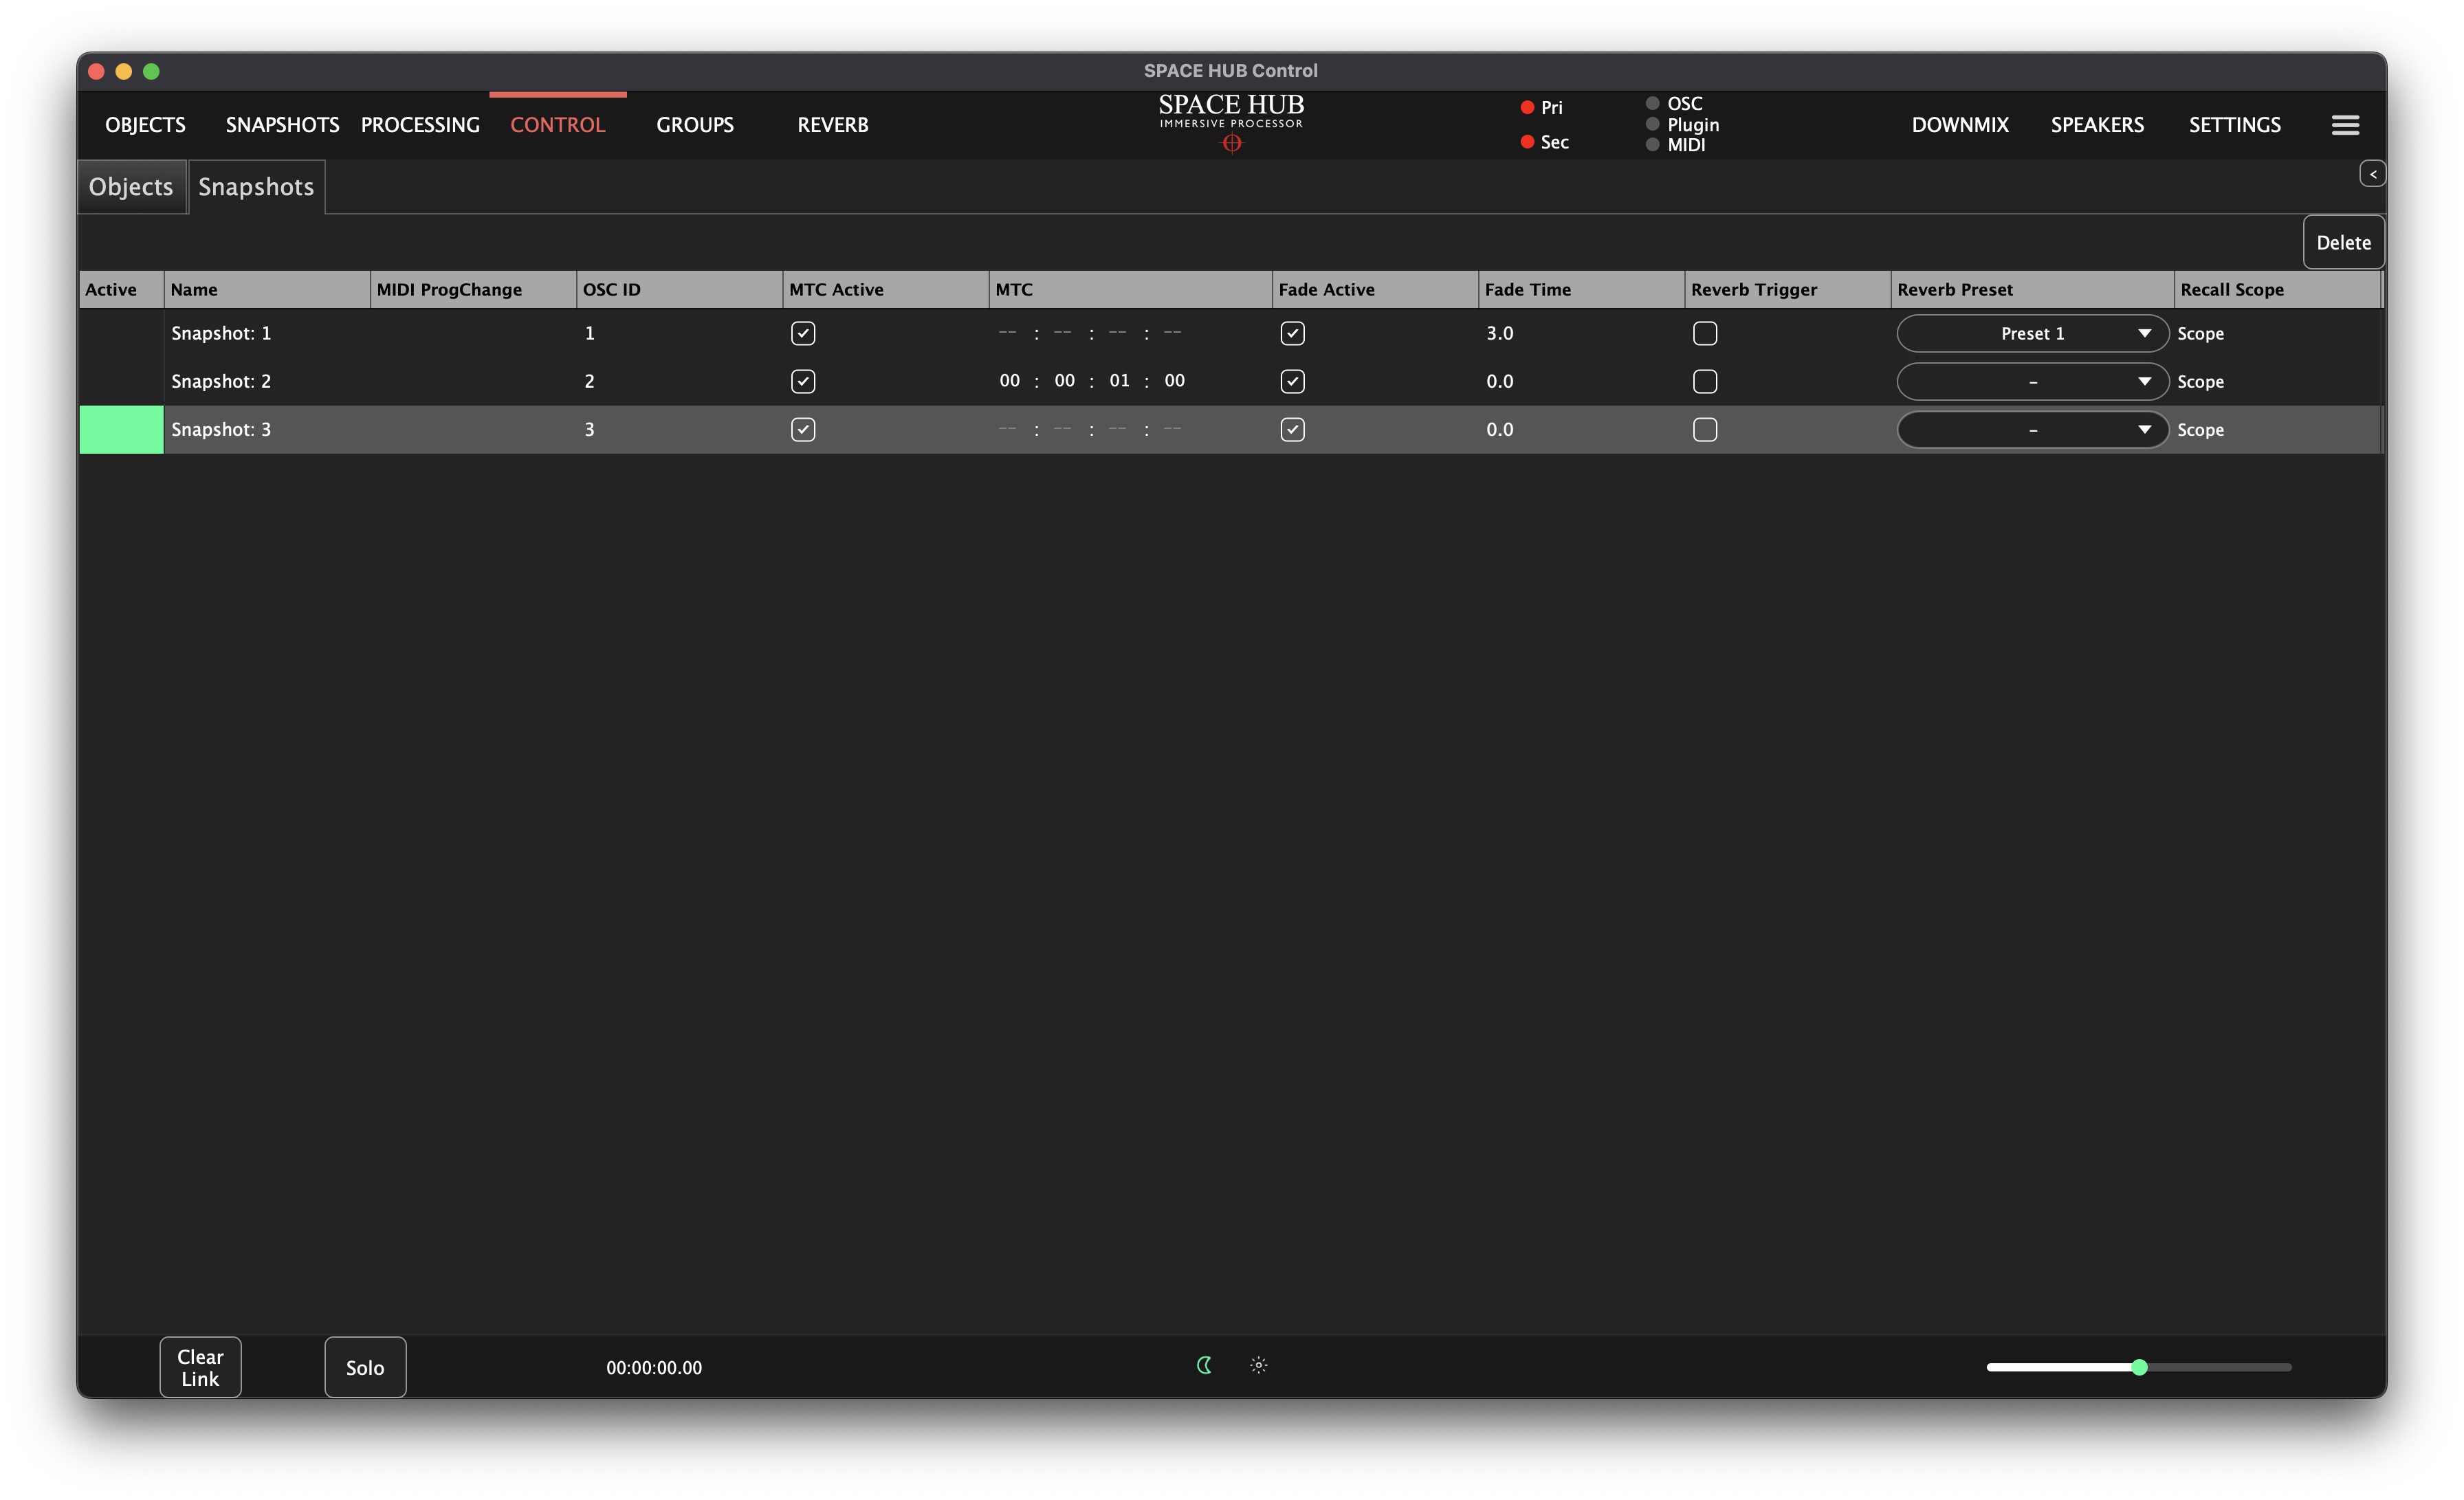Click OSC ID value 2

(590, 381)
